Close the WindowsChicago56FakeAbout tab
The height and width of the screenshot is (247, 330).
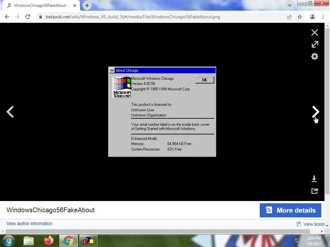coord(75,5)
